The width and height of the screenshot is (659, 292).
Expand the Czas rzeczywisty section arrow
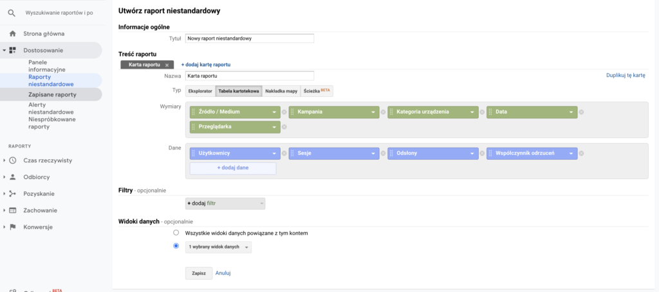point(5,160)
